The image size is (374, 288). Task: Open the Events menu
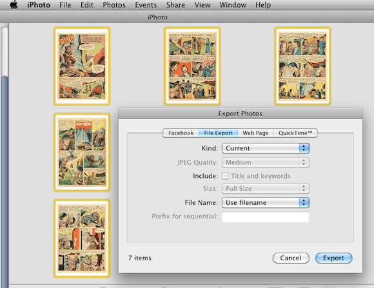tap(146, 5)
